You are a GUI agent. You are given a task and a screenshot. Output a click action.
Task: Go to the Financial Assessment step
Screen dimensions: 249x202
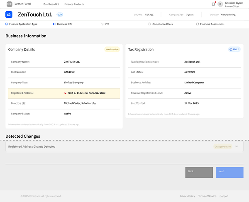212,24
